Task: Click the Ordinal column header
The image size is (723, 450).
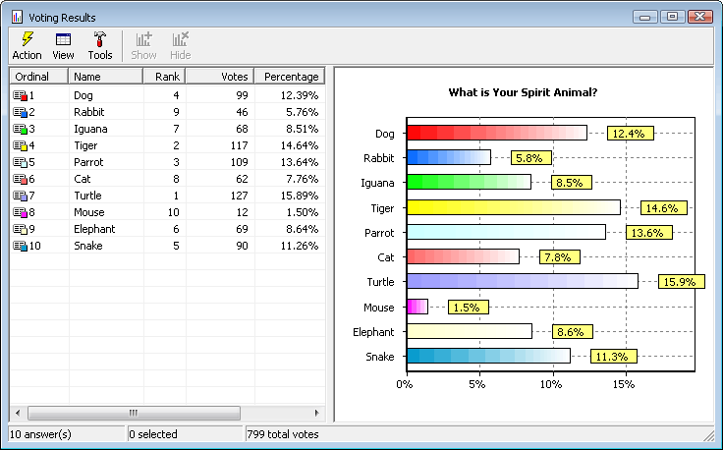Action: tap(39, 77)
